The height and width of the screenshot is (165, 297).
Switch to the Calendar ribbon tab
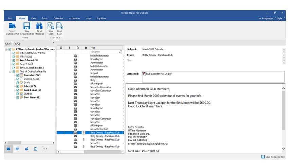click(58, 19)
